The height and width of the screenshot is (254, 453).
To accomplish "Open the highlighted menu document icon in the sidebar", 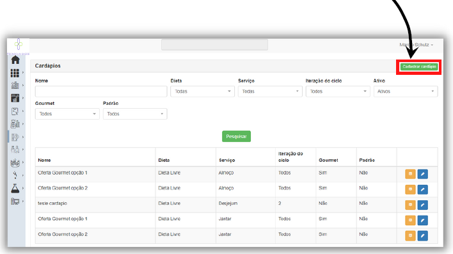I will tap(15, 138).
